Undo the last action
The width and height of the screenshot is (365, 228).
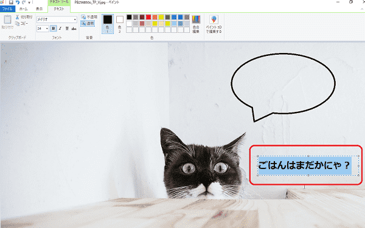coord(18,2)
